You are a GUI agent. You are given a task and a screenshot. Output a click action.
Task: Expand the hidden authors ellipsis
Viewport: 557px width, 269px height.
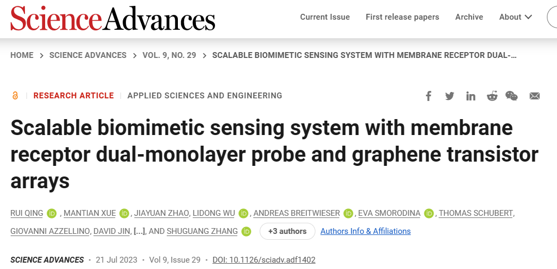(139, 231)
